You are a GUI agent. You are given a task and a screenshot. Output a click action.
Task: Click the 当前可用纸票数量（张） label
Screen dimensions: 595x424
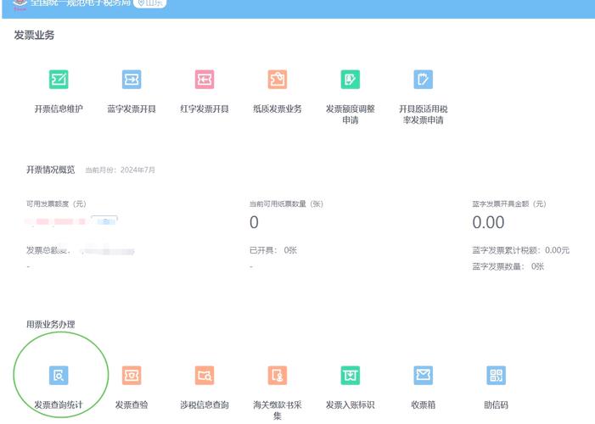tap(286, 204)
